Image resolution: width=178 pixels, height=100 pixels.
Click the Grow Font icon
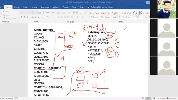(x=40, y=13)
